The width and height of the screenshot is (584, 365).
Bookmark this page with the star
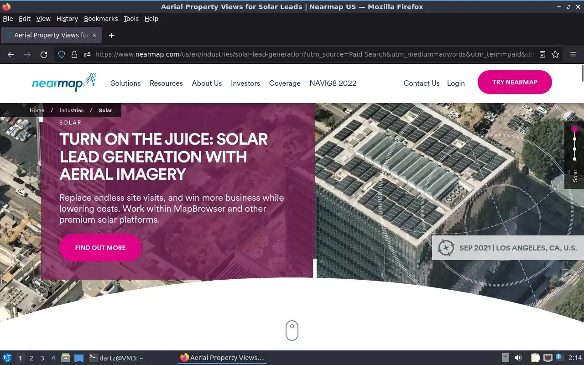point(555,54)
